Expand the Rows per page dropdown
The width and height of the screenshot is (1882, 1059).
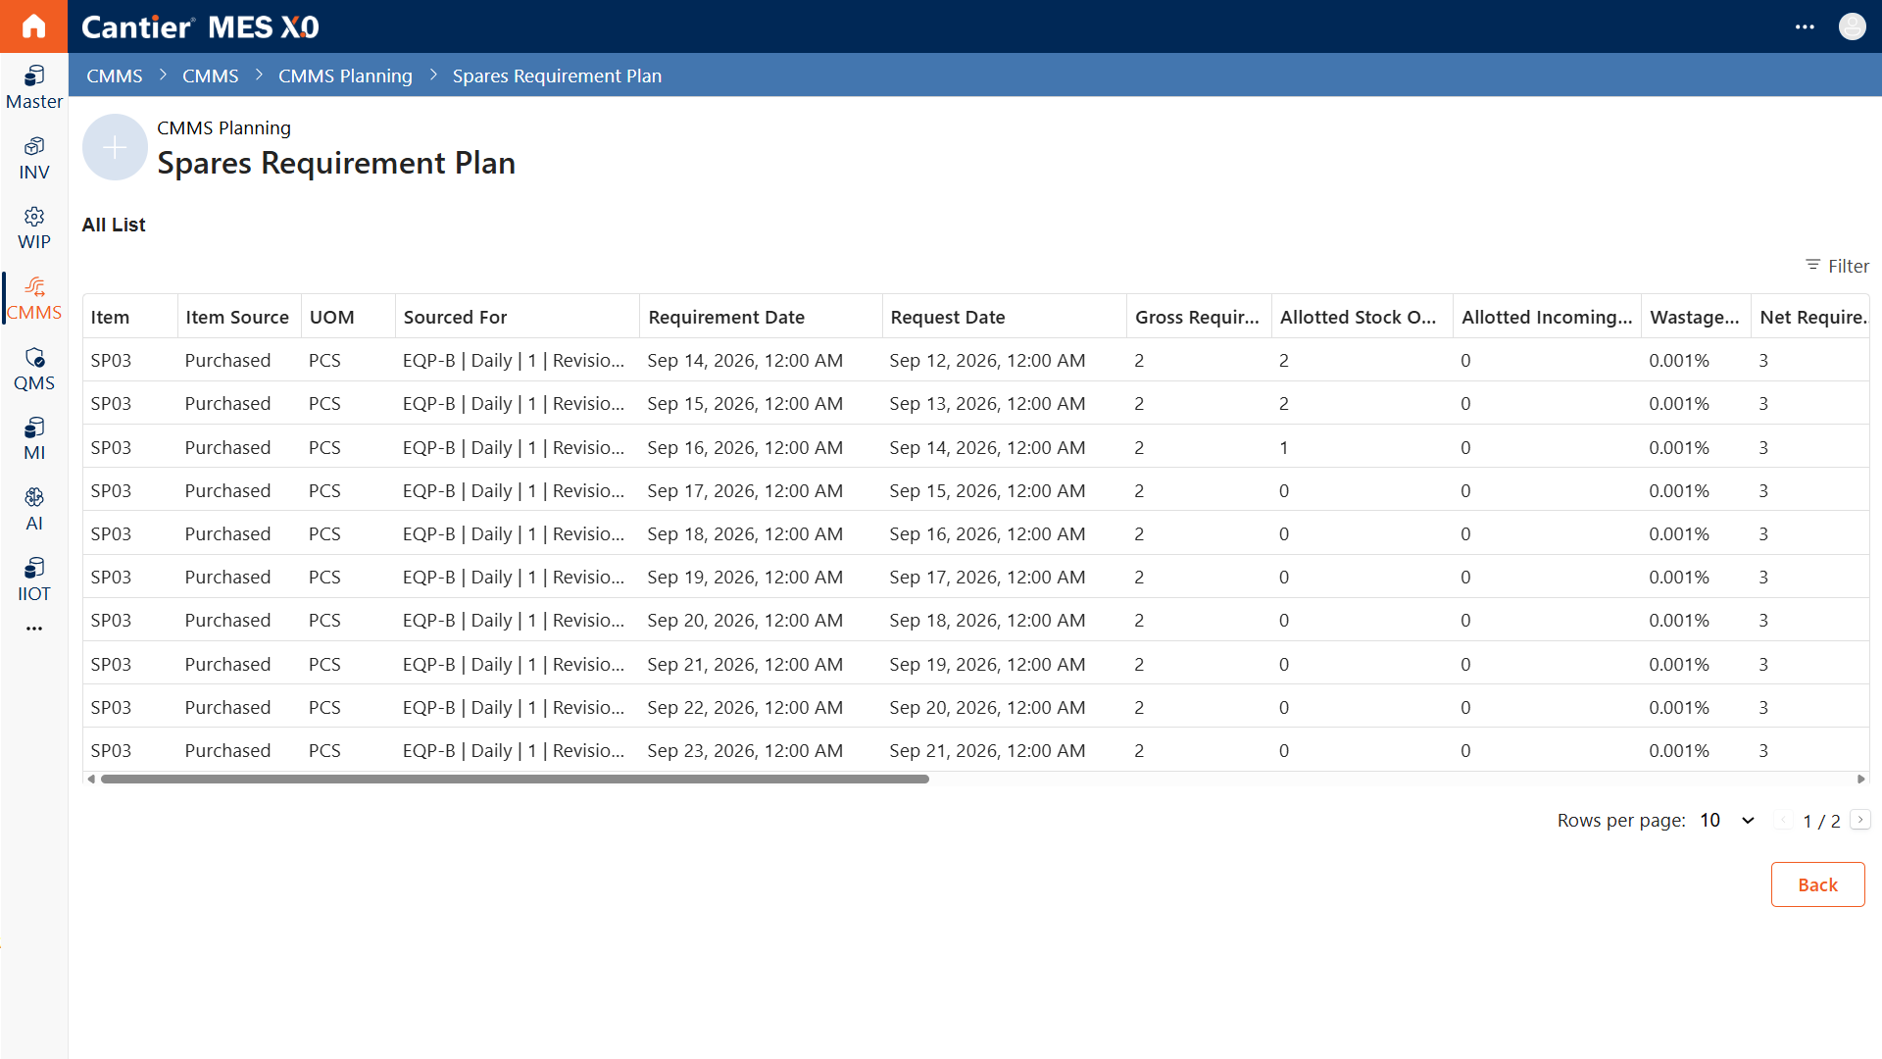click(x=1727, y=820)
